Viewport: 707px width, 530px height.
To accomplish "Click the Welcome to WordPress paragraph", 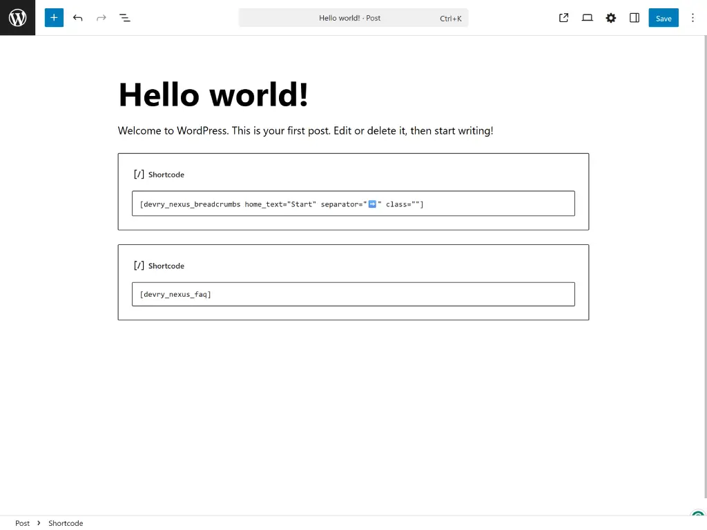I will 305,130.
